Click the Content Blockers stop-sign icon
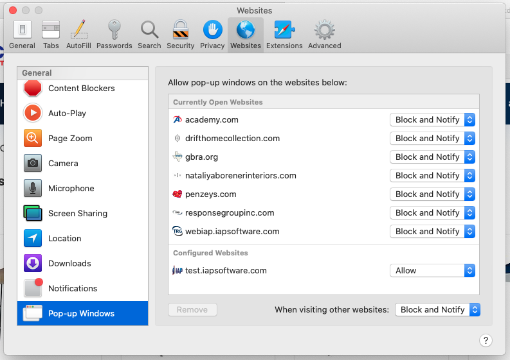Image resolution: width=510 pixels, height=360 pixels. (x=33, y=88)
